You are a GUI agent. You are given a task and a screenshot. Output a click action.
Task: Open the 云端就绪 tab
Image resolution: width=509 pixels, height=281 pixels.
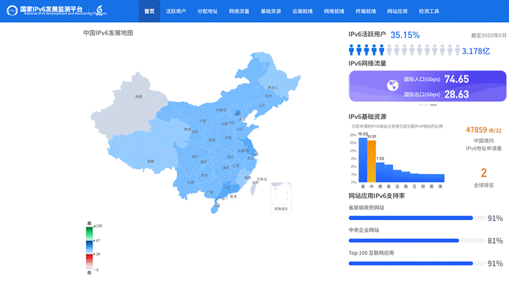pos(302,11)
